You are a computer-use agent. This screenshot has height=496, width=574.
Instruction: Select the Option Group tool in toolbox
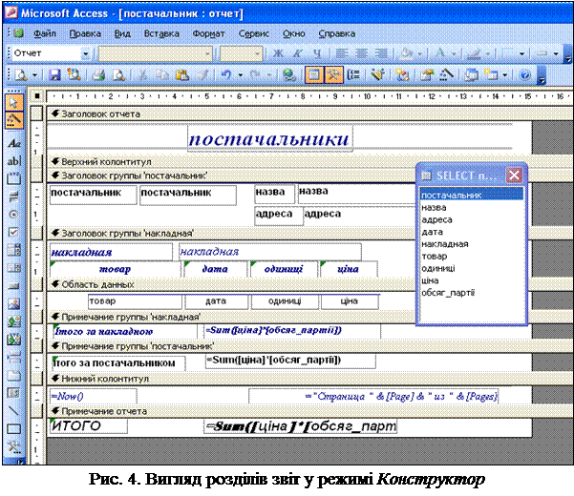click(x=14, y=178)
